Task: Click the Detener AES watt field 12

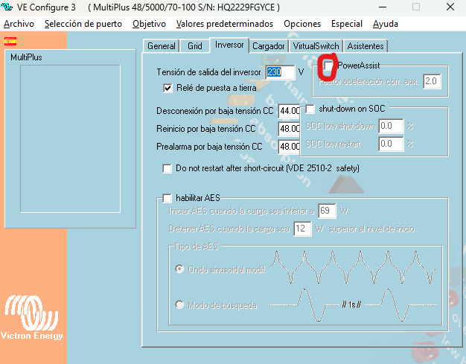Action: coord(302,229)
